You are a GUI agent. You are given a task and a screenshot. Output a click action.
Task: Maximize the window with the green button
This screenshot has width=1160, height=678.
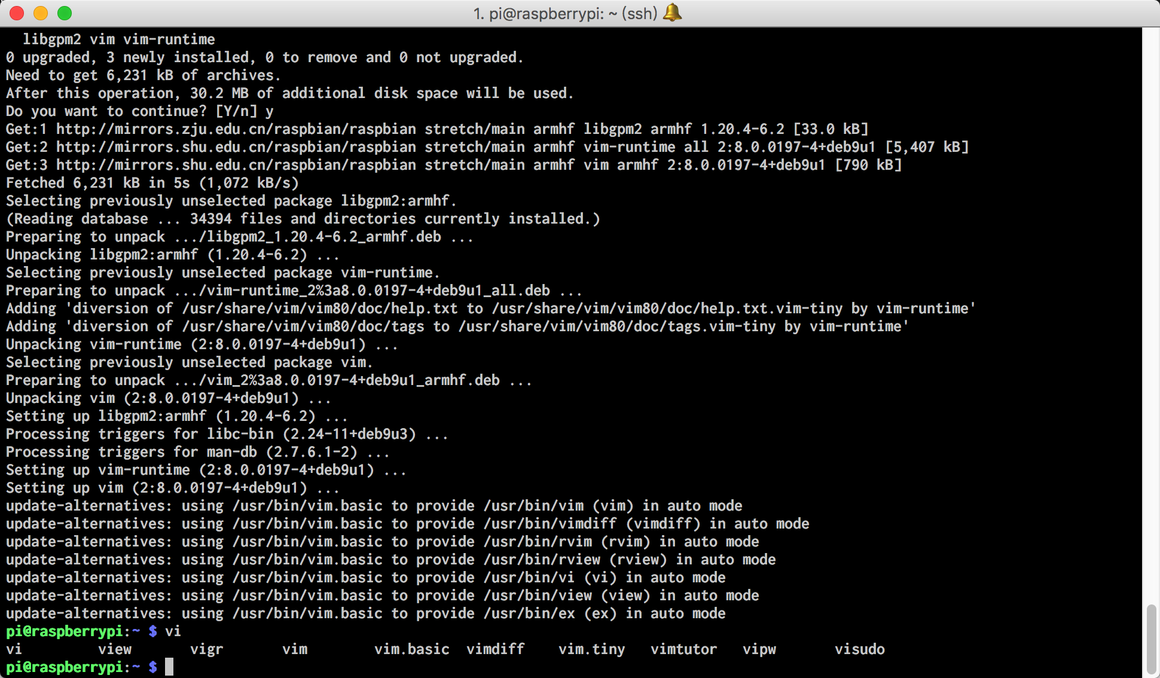point(65,13)
